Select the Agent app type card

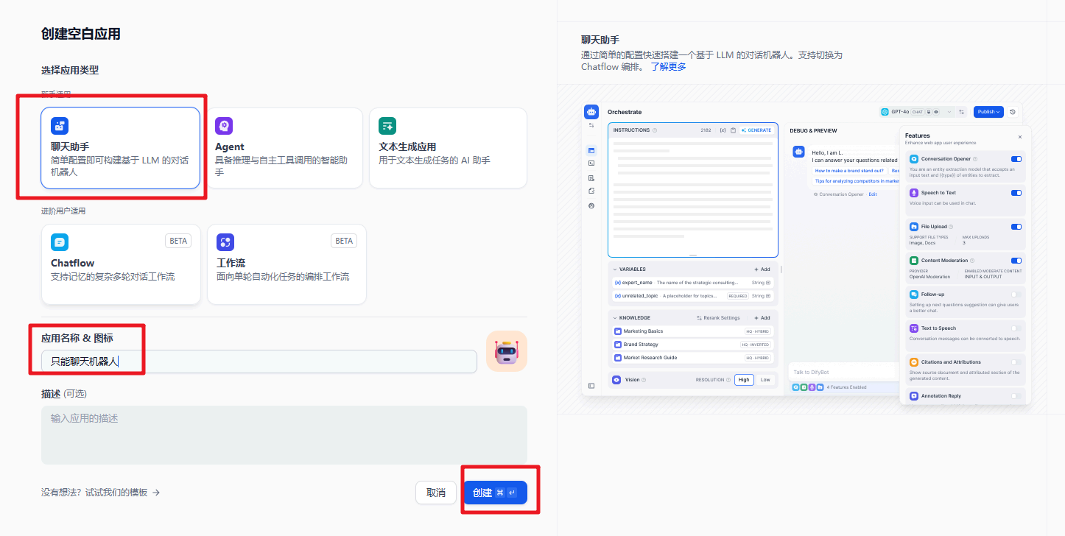tap(284, 148)
